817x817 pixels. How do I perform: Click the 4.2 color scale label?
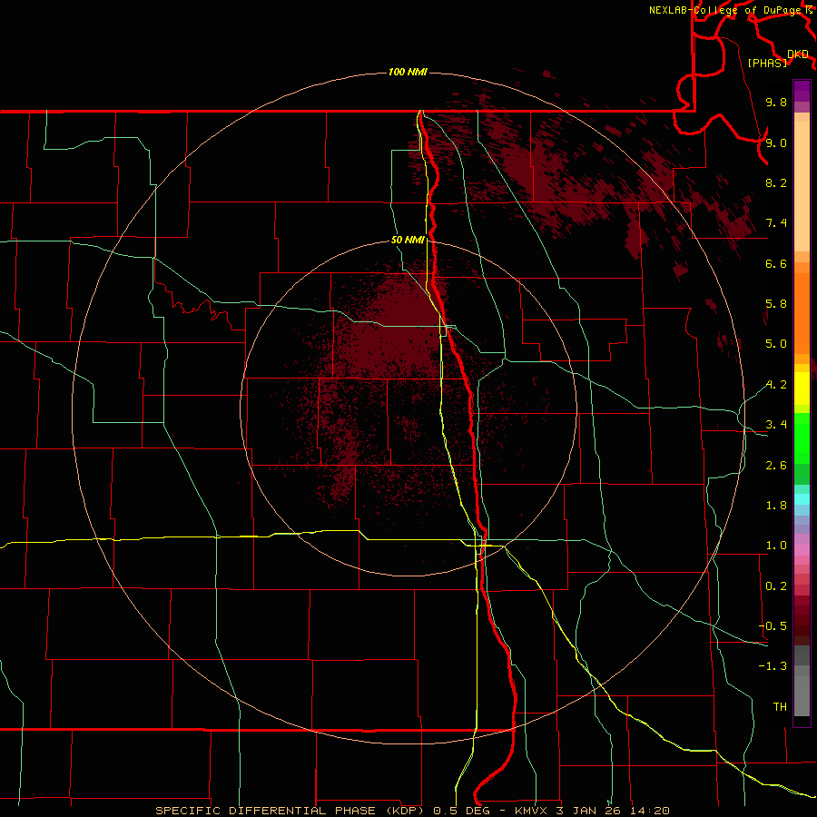pos(776,385)
